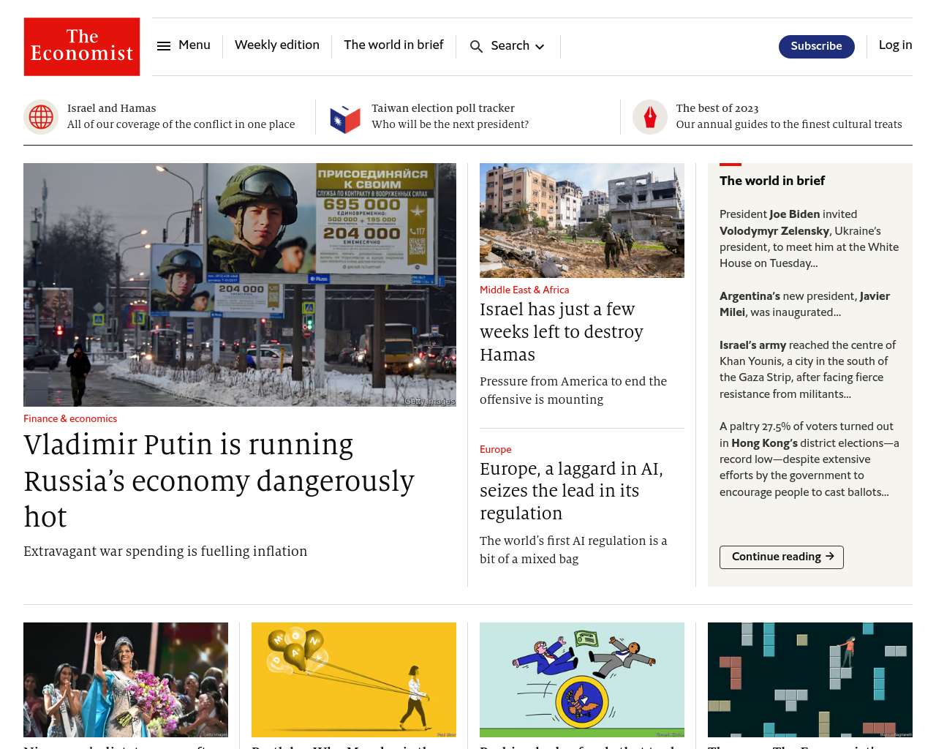Click the falling politicians cartoon
The image size is (936, 749).
click(x=582, y=680)
